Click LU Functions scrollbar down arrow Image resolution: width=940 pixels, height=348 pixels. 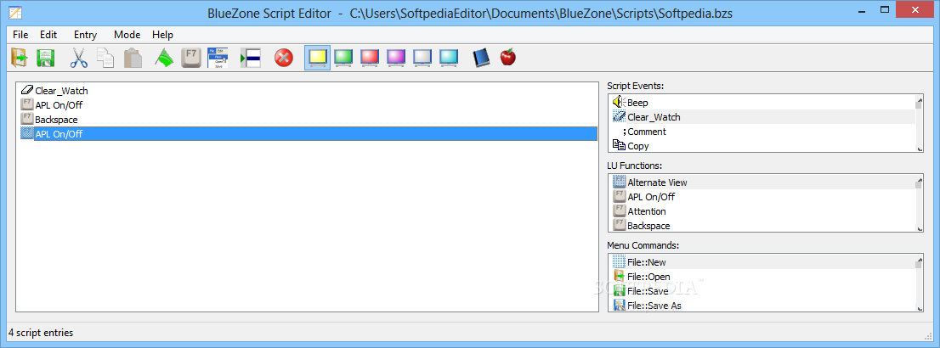(919, 228)
